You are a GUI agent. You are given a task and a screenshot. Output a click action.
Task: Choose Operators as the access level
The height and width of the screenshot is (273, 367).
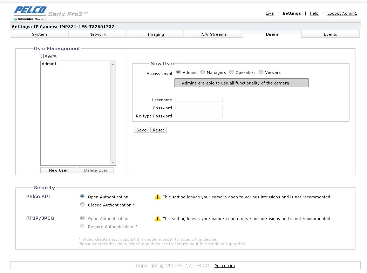231,72
